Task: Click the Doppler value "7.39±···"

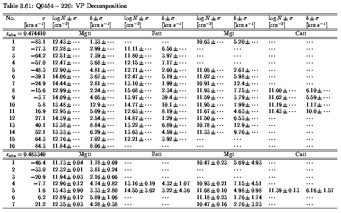Action: tap(102, 56)
